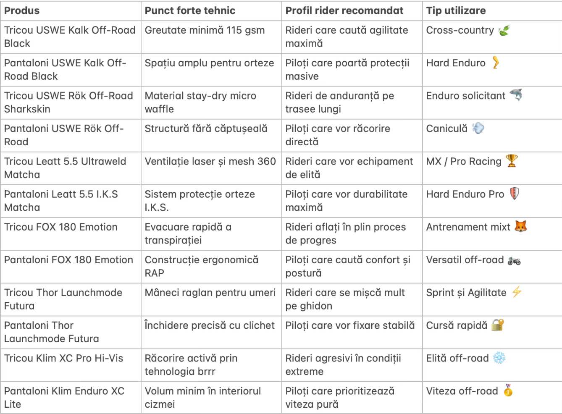Select the Produs column header

[22, 10]
